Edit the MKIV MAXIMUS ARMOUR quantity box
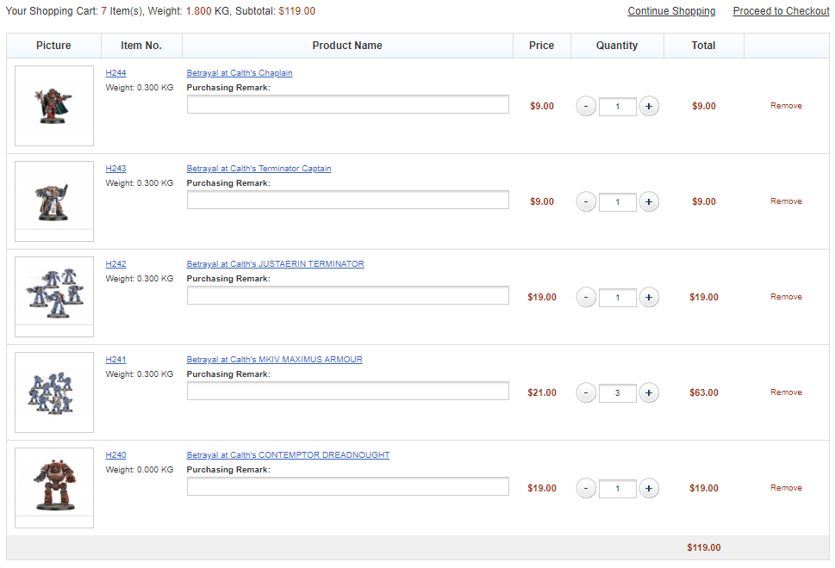The height and width of the screenshot is (568, 835). [x=617, y=393]
